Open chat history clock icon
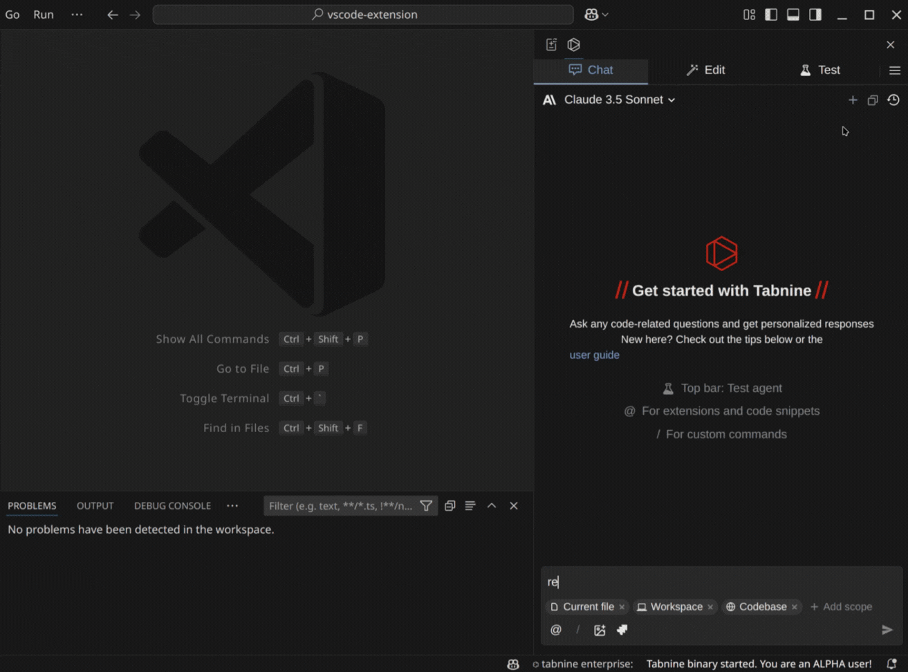 pyautogui.click(x=893, y=100)
